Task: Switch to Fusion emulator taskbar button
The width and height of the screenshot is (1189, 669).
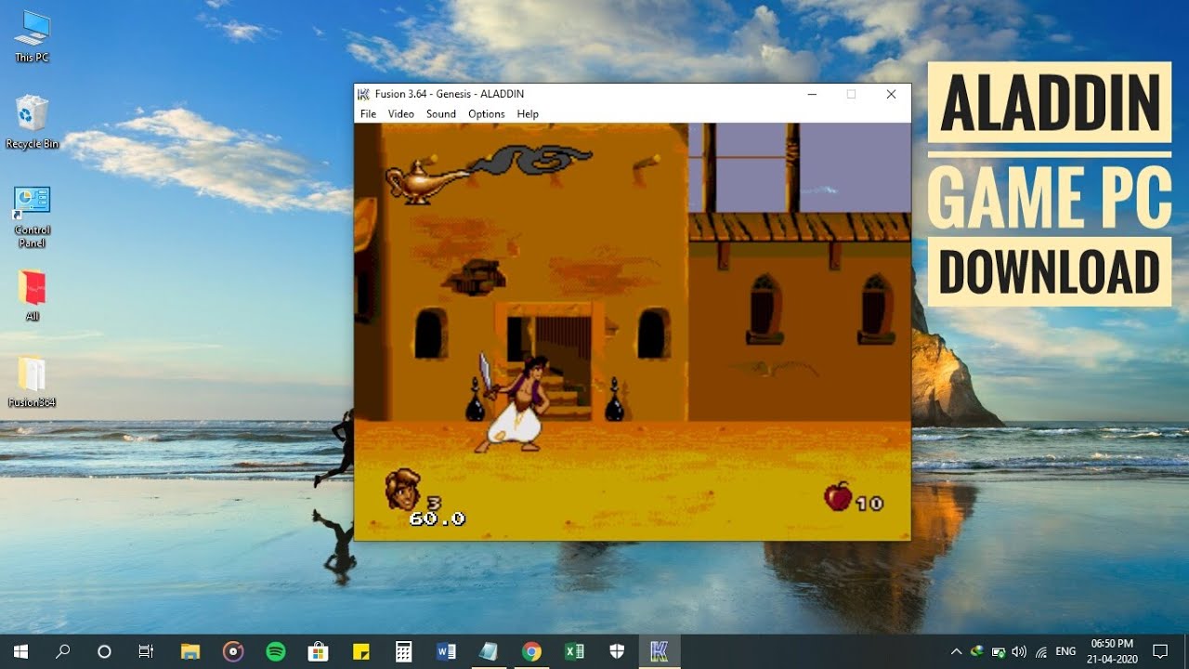Action: pyautogui.click(x=660, y=651)
